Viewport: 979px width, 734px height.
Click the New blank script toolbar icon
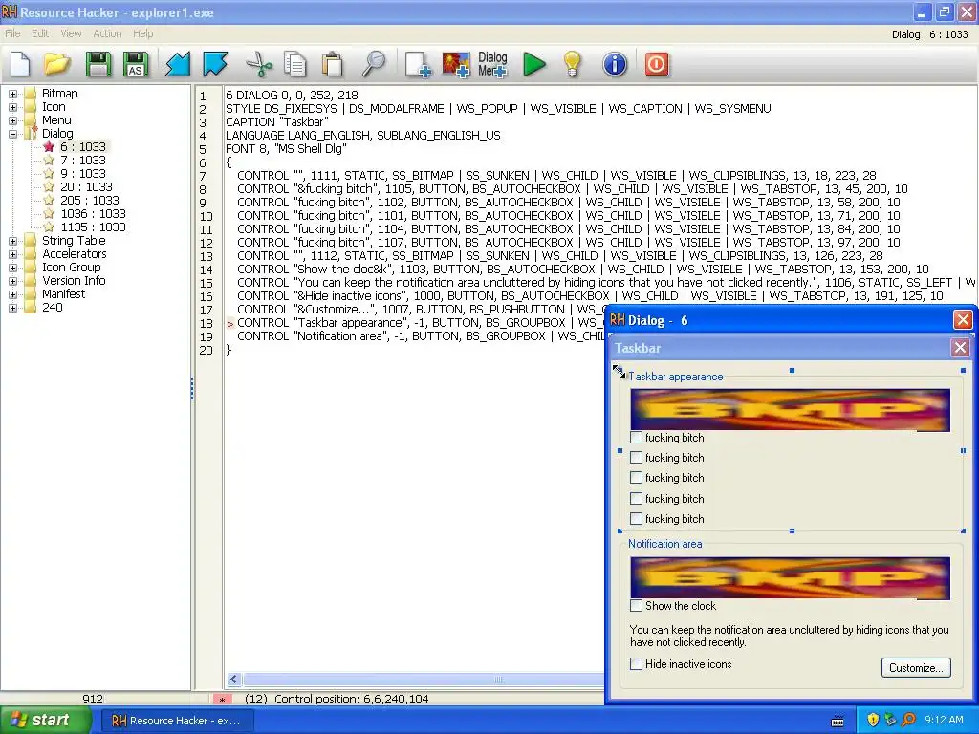click(20, 64)
